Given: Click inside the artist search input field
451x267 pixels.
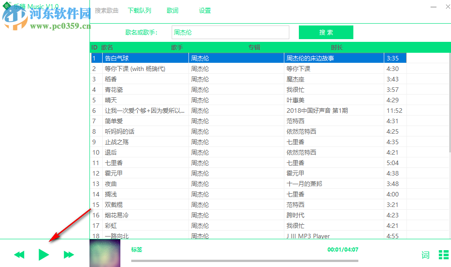Looking at the screenshot, I should [x=230, y=32].
